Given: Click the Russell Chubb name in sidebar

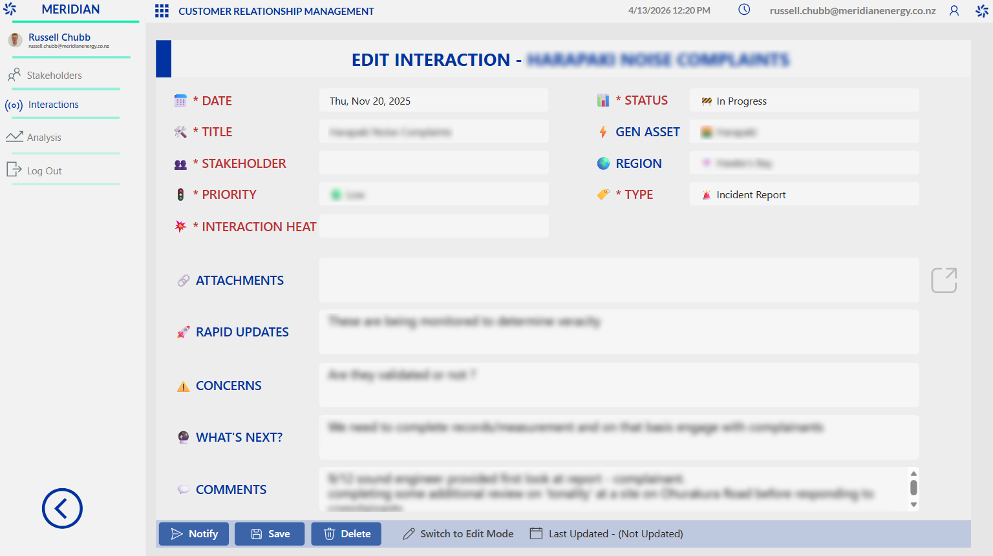Looking at the screenshot, I should 59,37.
